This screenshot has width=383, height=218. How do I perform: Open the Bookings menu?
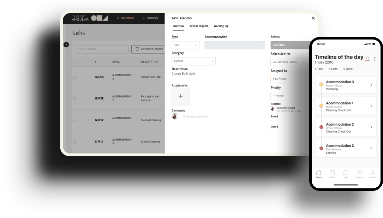150,18
